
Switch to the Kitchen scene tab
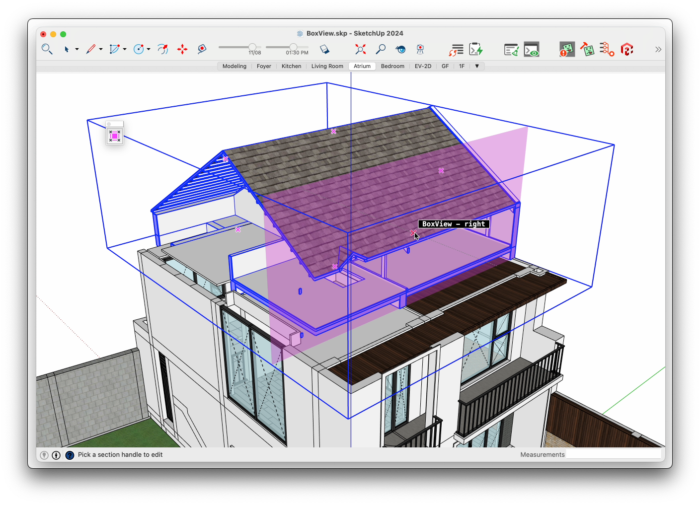291,66
